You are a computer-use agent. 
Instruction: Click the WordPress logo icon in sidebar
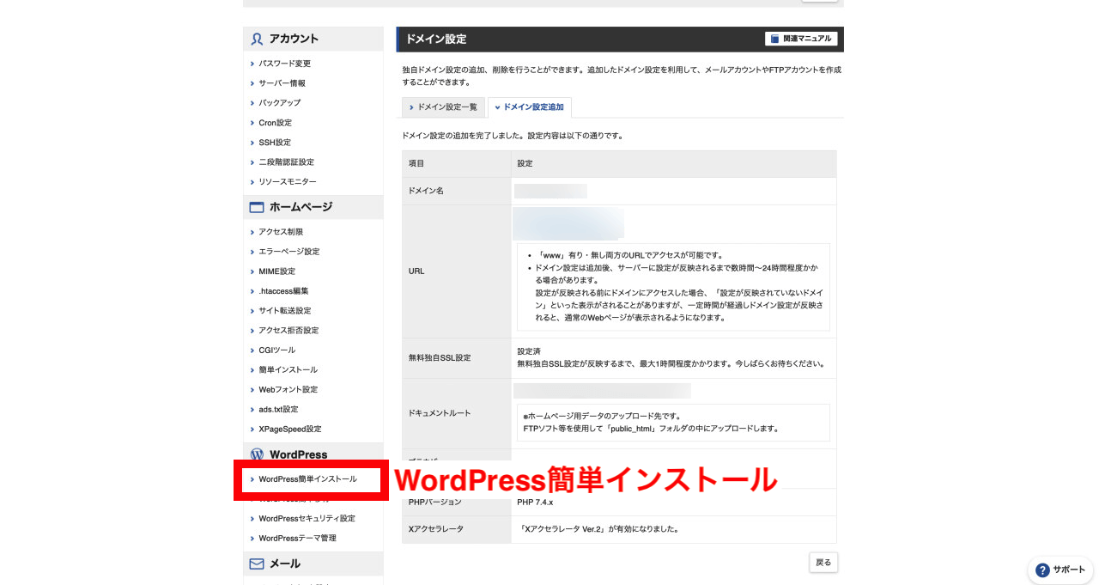click(255, 454)
